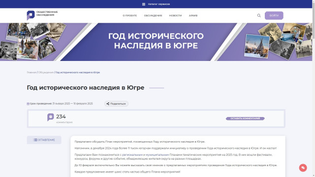
Task: Open the red chat bubble widget
Action: coord(303,168)
